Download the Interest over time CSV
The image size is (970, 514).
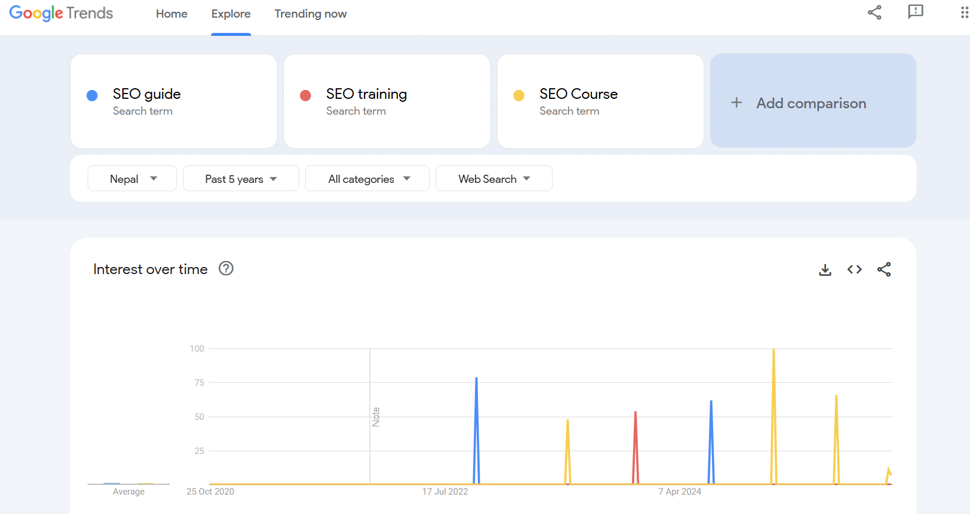click(x=825, y=269)
